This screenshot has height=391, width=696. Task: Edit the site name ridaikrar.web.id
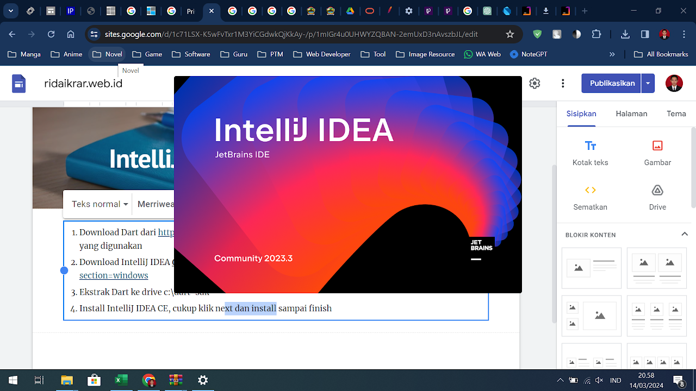[x=83, y=84]
